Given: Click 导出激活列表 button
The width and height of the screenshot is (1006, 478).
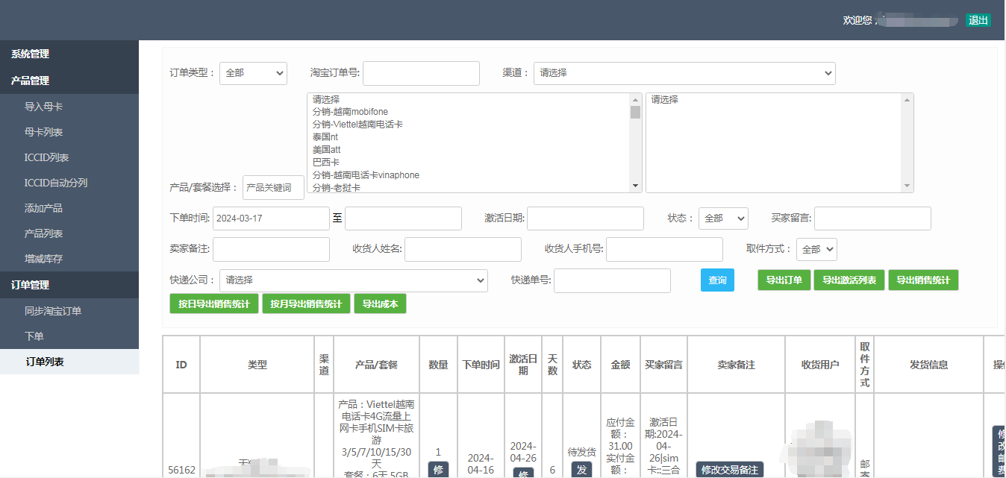Looking at the screenshot, I should (x=849, y=280).
